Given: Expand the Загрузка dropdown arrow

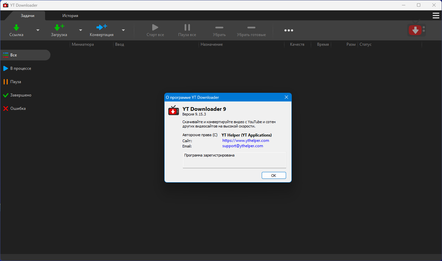Looking at the screenshot, I should (x=80, y=30).
